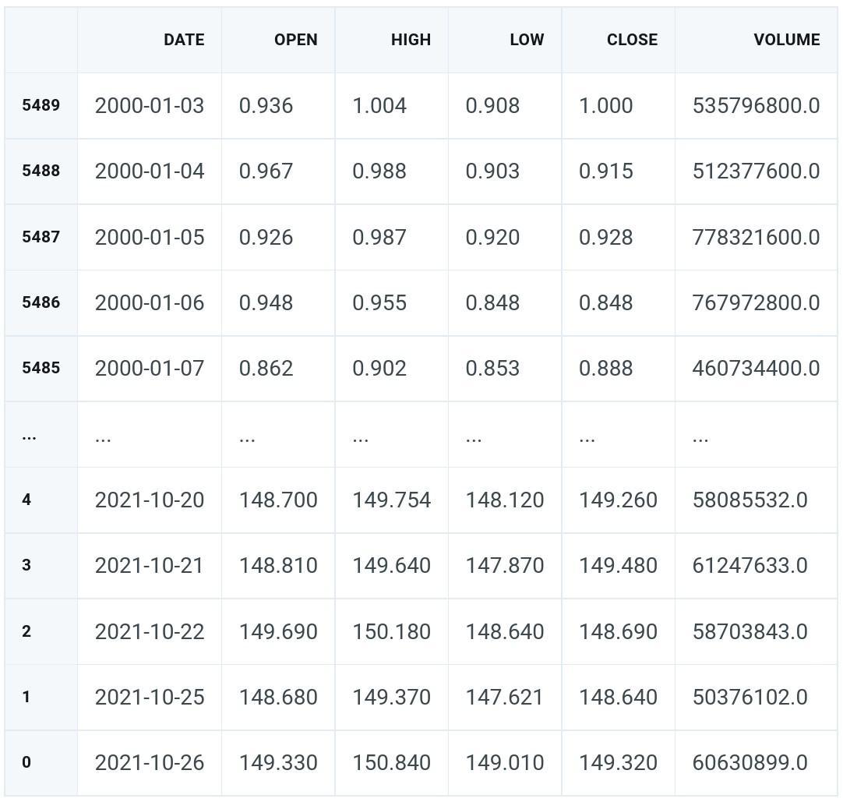Click the DATE column header

point(184,40)
